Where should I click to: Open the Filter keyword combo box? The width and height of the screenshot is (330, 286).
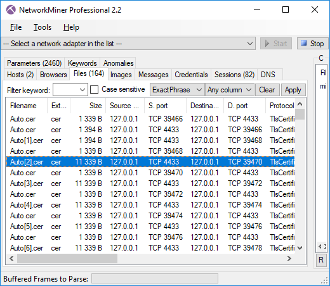(70, 90)
